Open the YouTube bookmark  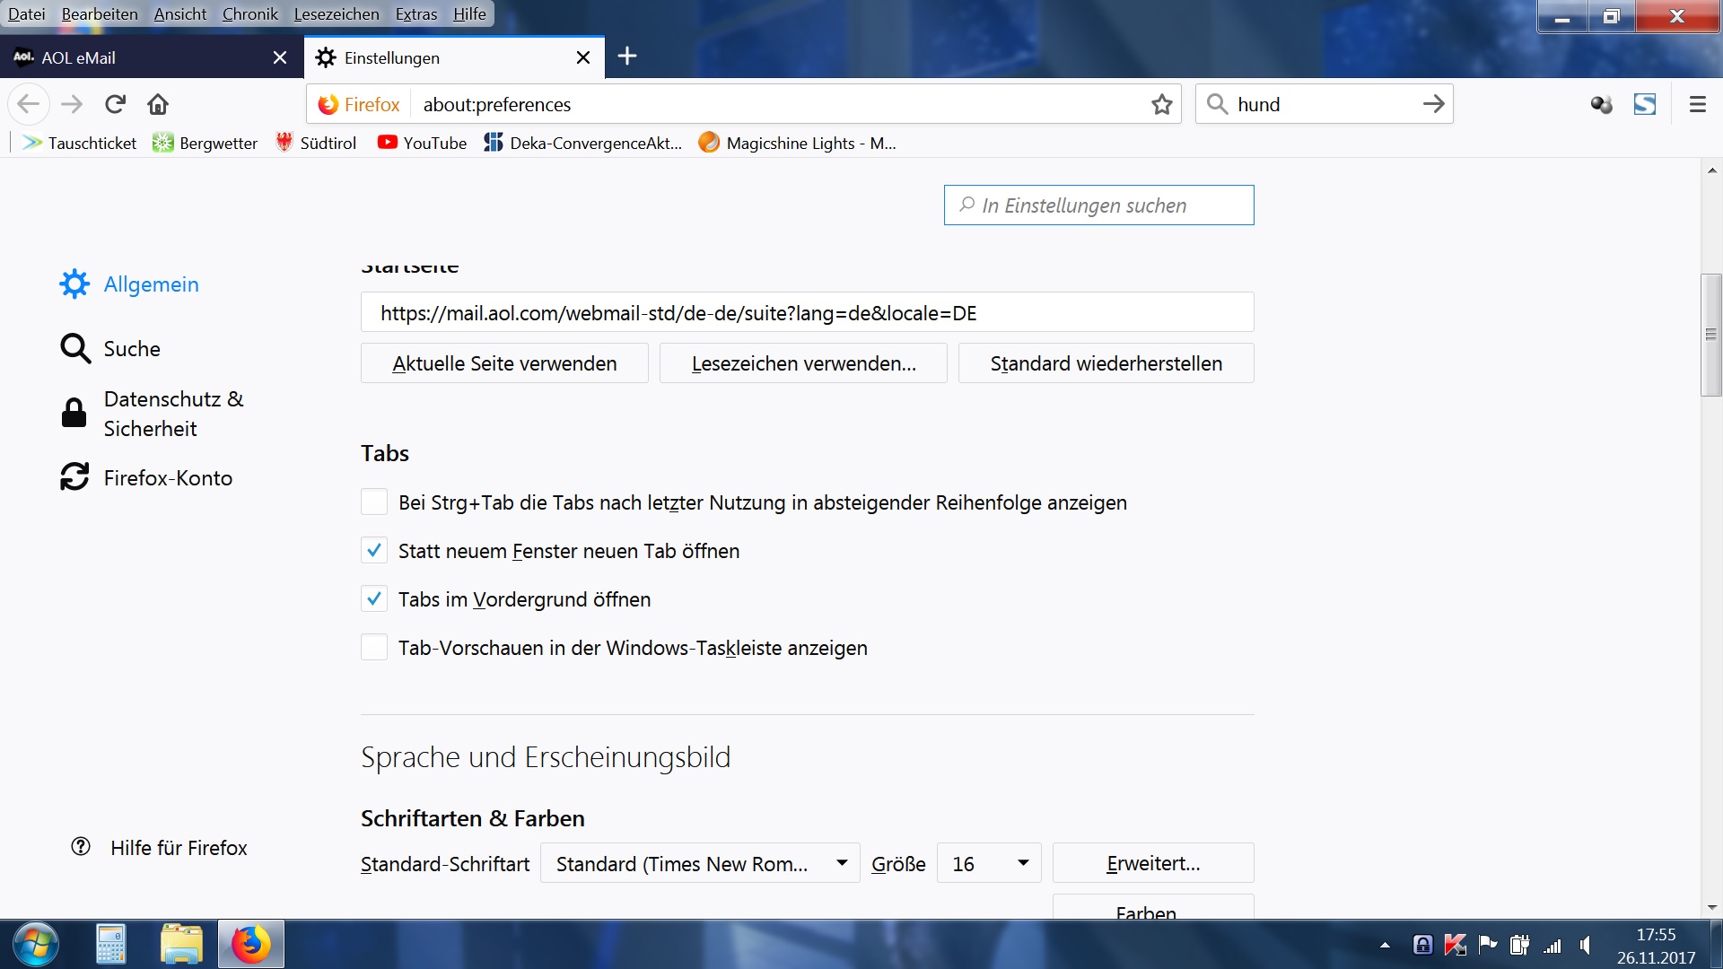coord(422,143)
